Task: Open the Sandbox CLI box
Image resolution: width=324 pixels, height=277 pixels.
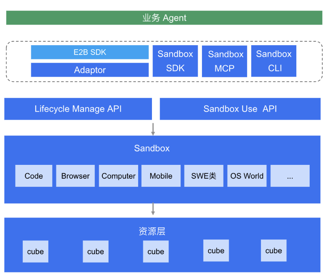Action: [274, 61]
